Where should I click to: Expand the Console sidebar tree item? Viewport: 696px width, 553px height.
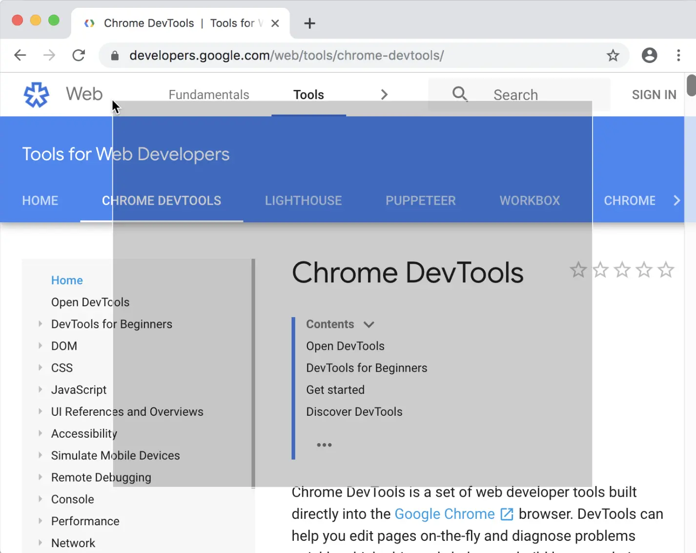pos(40,499)
